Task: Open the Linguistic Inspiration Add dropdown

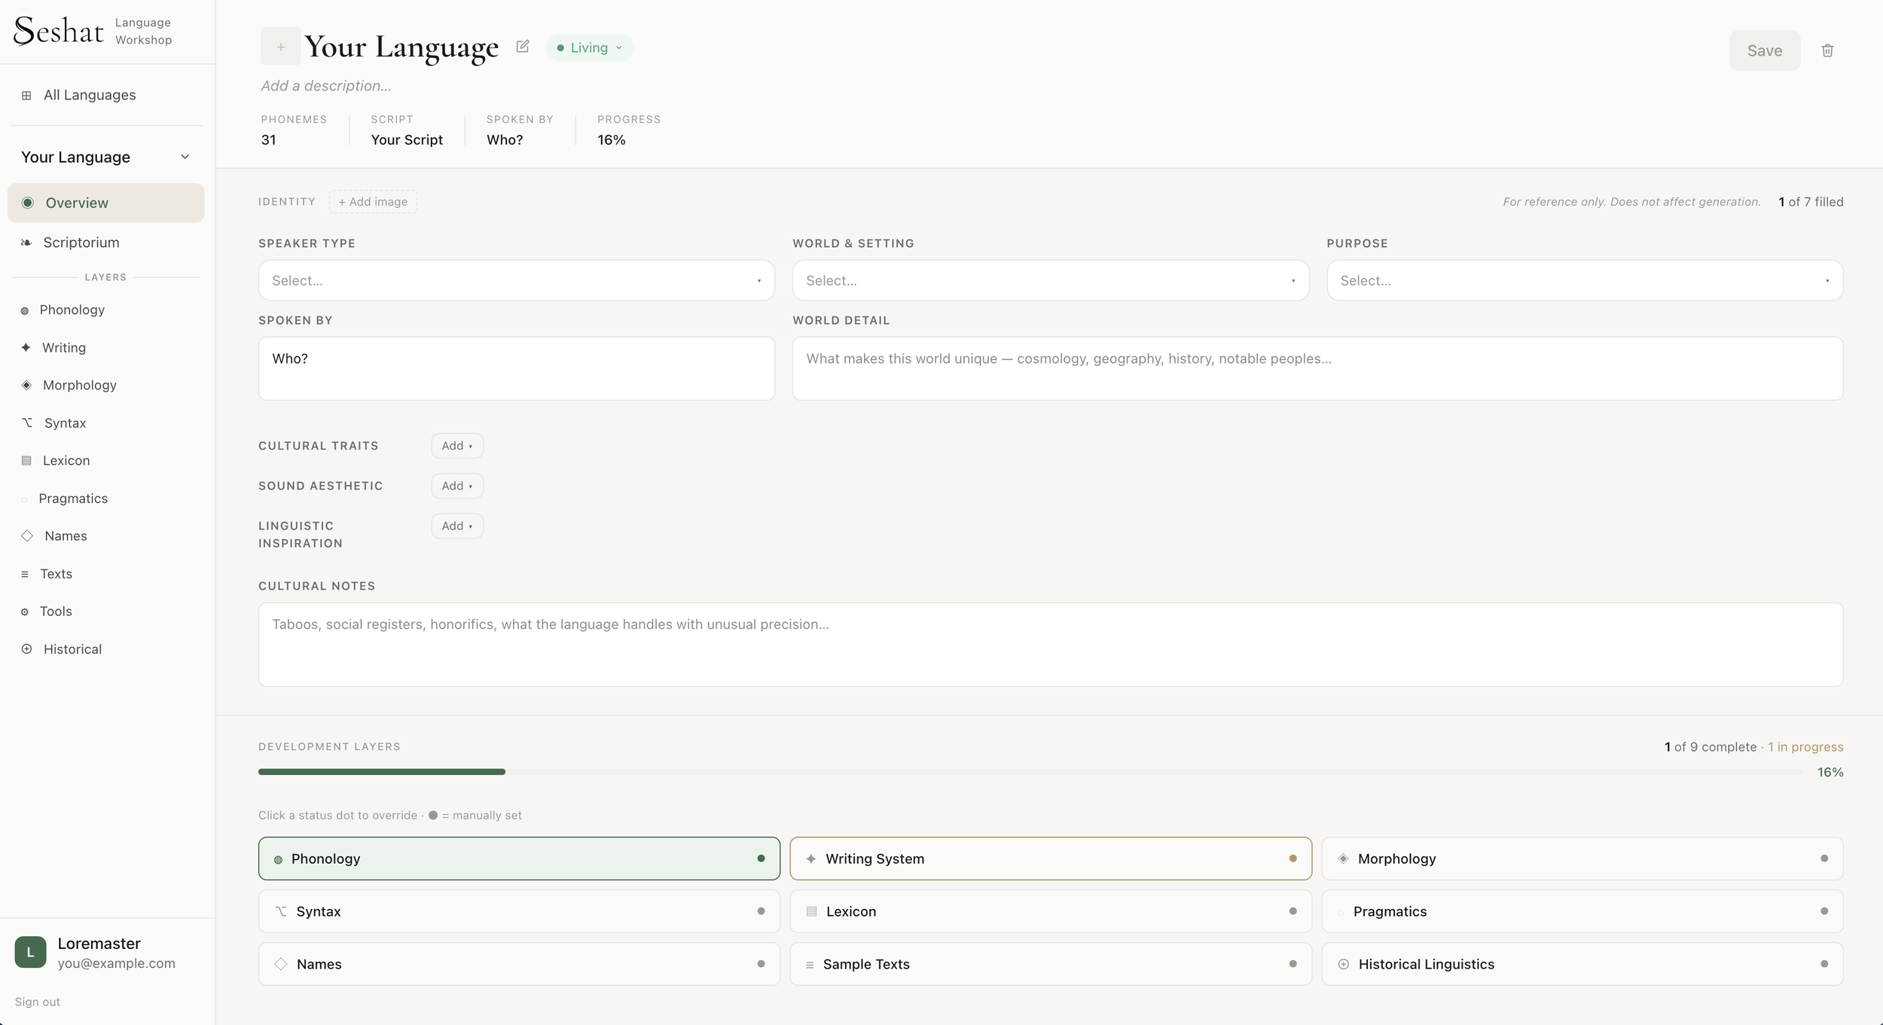Action: click(x=457, y=526)
